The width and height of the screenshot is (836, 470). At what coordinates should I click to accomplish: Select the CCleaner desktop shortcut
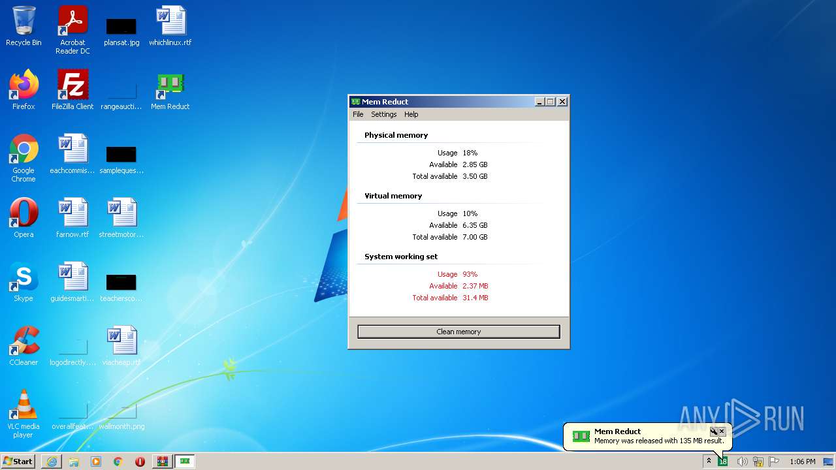pos(24,346)
